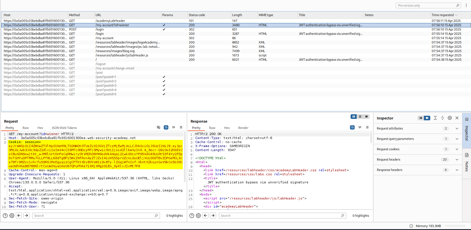Click the memory usage progress bar
The image size is (471, 230).
click(x=455, y=226)
